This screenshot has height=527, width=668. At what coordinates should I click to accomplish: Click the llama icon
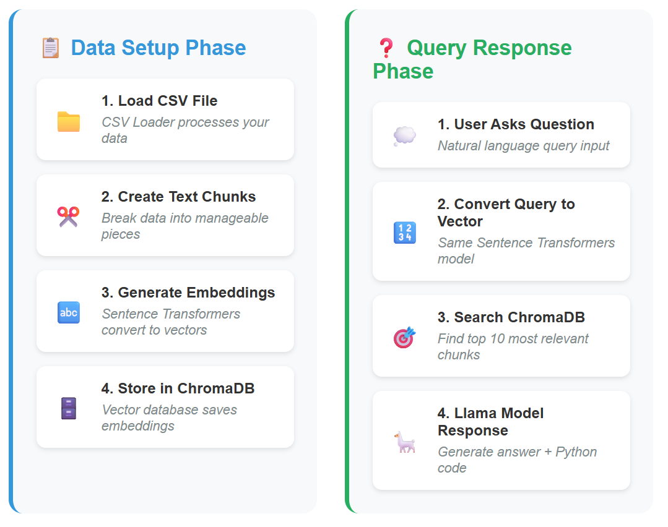404,442
